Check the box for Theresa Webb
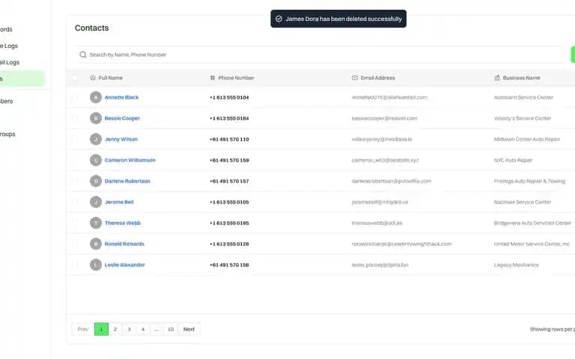This screenshot has width=575, height=359. 75,223
